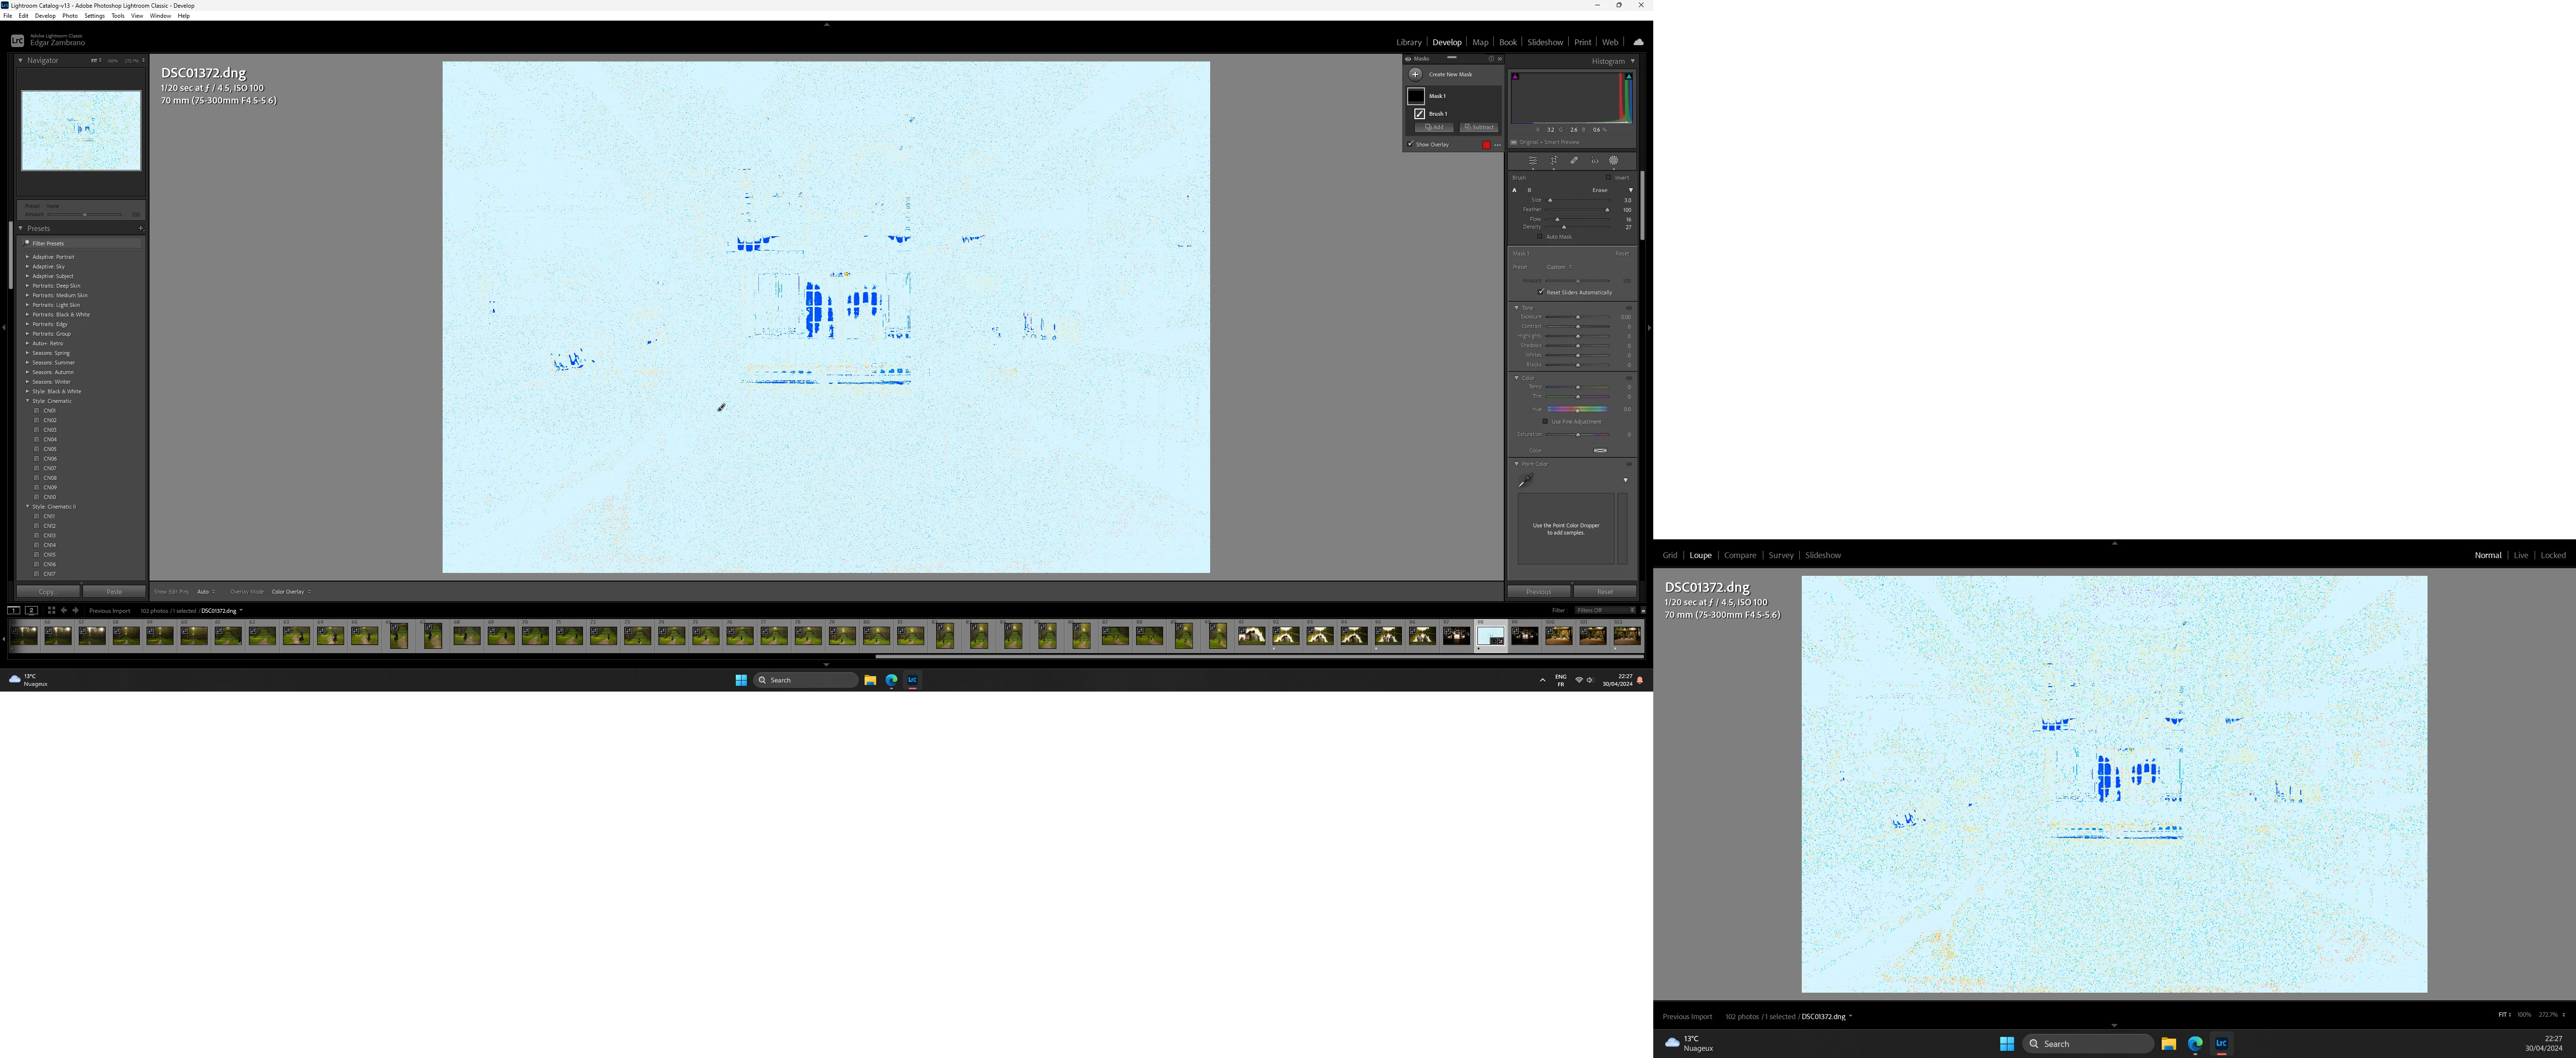This screenshot has width=2576, height=1058.
Task: Select the Red Eye correction tool icon
Action: [1594, 161]
